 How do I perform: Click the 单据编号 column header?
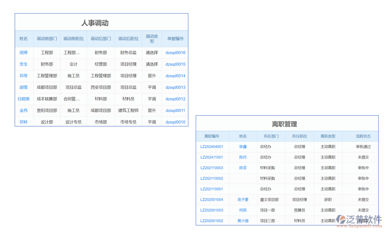[175, 39]
